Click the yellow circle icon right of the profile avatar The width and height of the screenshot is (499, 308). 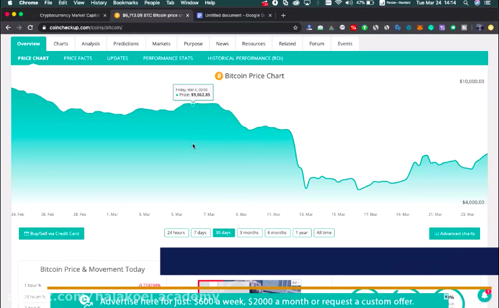[x=491, y=28]
